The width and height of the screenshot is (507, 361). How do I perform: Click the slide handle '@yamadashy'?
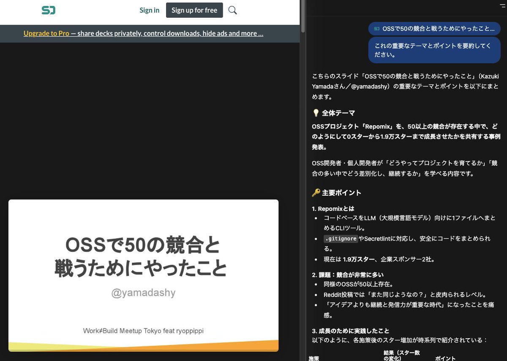(x=143, y=293)
